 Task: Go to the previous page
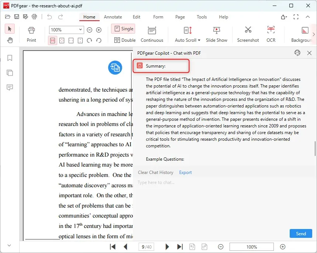(x=125, y=247)
